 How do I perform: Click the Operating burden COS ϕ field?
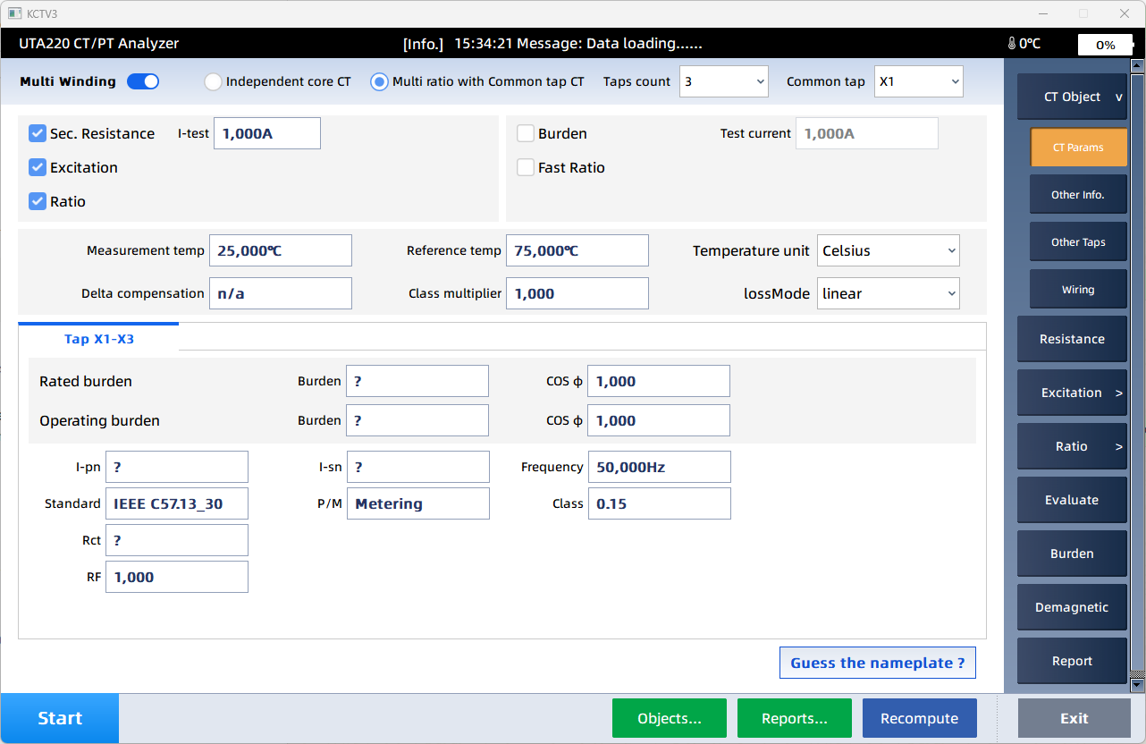click(x=659, y=420)
